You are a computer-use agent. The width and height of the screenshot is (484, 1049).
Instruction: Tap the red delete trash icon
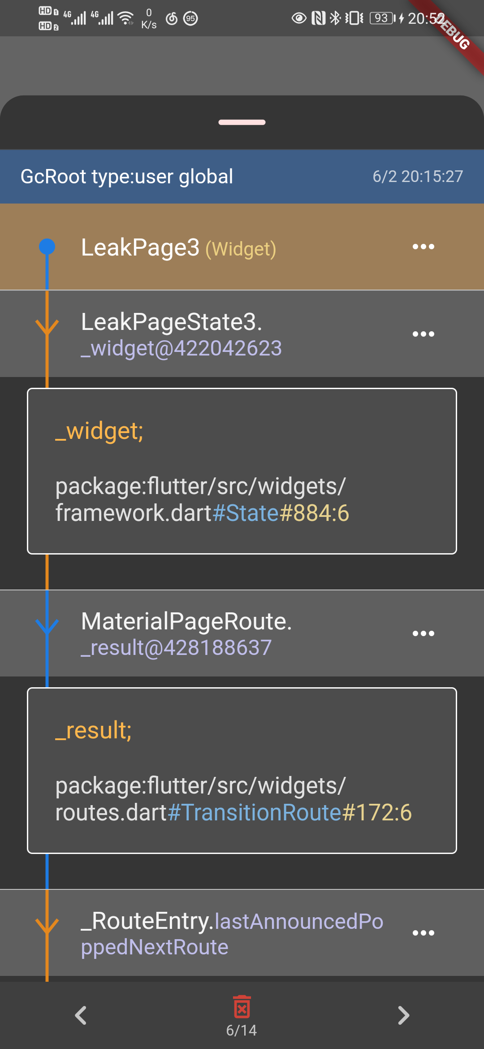tap(242, 1007)
